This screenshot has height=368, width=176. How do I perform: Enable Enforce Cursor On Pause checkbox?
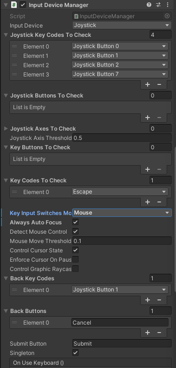pyautogui.click(x=75, y=259)
